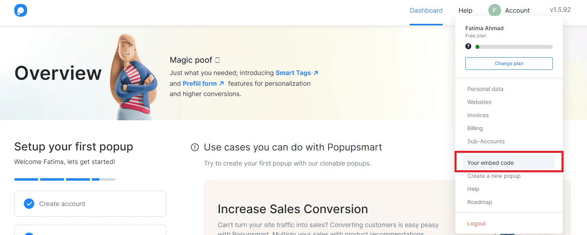Click the red Logout link
Image resolution: width=587 pixels, height=235 pixels.
pyautogui.click(x=476, y=223)
